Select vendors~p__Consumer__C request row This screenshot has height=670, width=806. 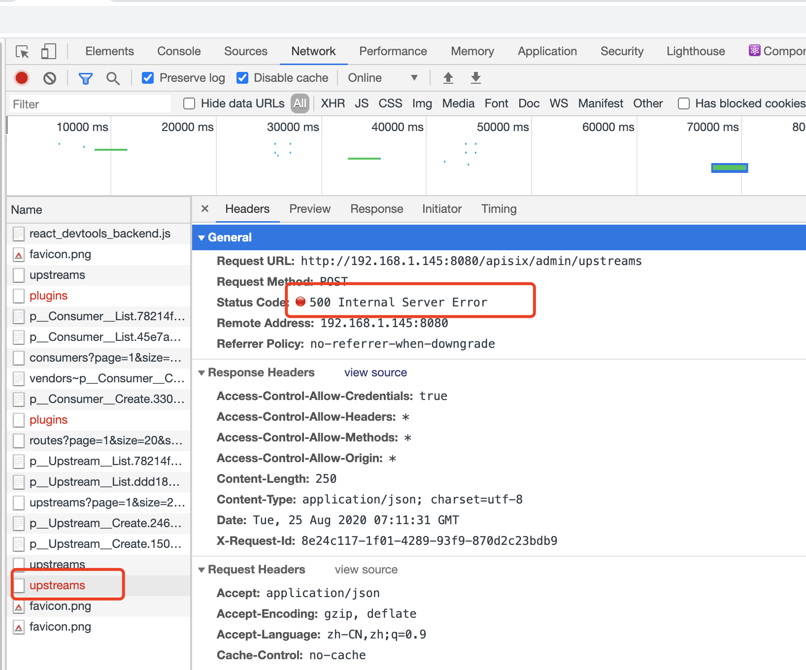click(99, 378)
